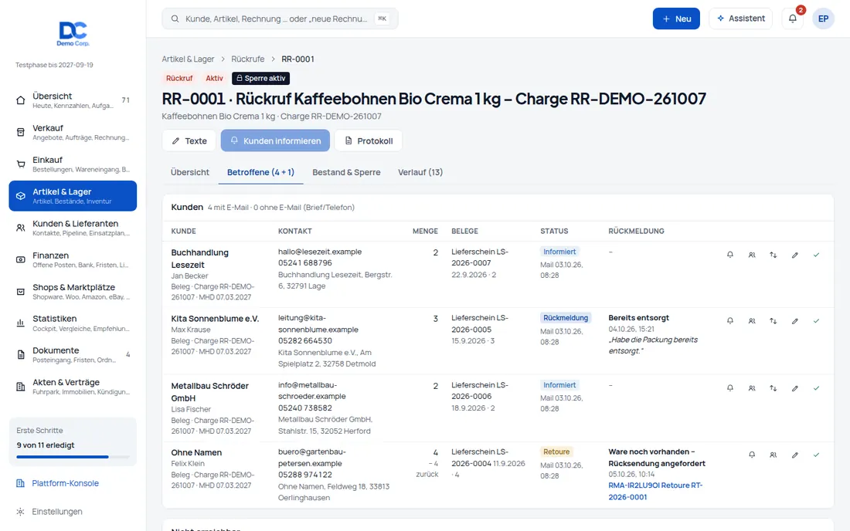Open Finanzen in the sidebar
This screenshot has height=531, width=850.
click(x=73, y=259)
